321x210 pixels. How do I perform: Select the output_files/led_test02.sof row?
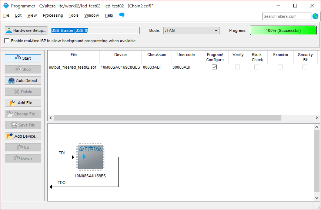point(73,67)
